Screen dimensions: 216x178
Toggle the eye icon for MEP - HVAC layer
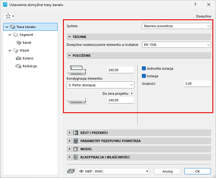(x=81, y=171)
